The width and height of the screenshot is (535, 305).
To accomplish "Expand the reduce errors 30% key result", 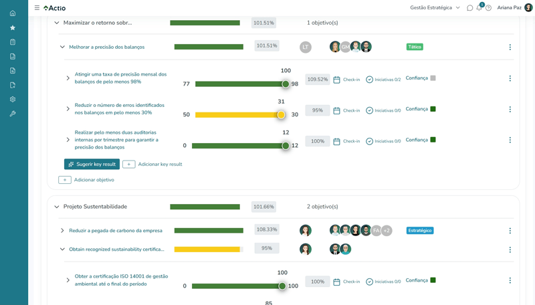I will click(68, 109).
